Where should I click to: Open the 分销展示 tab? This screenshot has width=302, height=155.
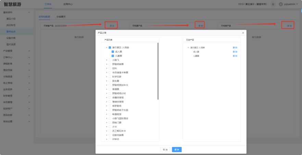point(61,16)
